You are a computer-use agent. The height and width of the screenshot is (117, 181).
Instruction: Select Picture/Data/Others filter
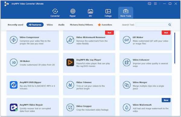81,25
